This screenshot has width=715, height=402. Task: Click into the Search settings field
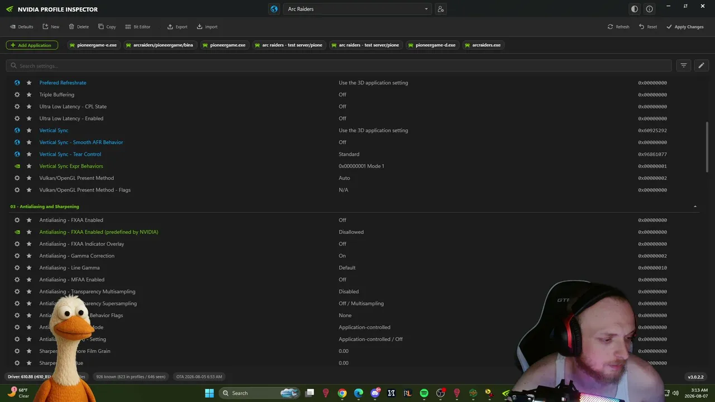(339, 66)
